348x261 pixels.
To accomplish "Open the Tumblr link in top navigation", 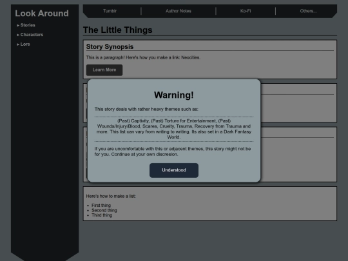I will [x=110, y=11].
